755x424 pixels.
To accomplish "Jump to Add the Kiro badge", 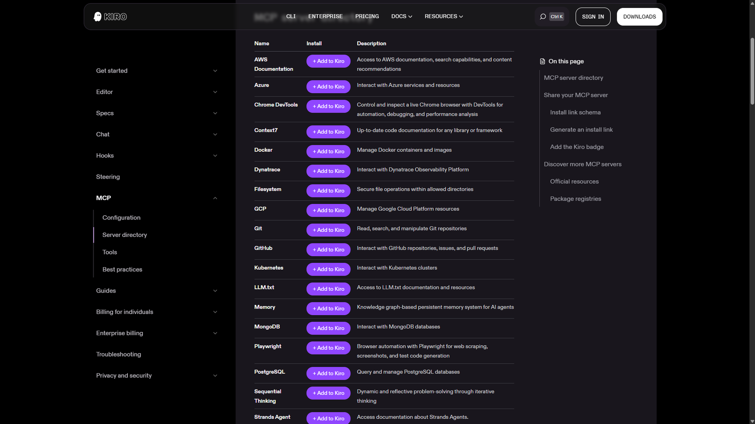I will (x=577, y=147).
